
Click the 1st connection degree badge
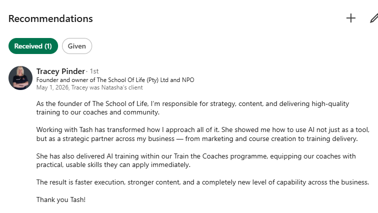pos(94,71)
